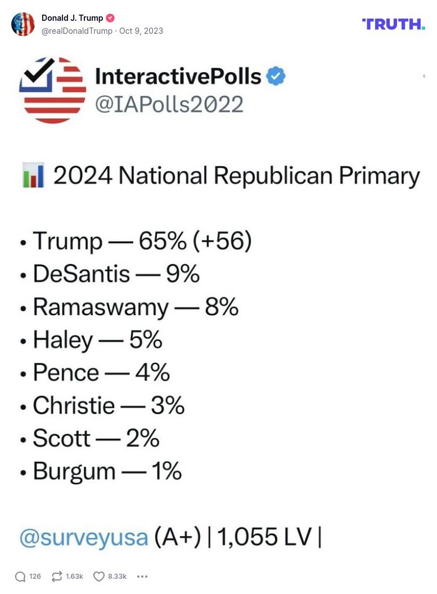The height and width of the screenshot is (594, 437).
Task: Click the bar chart emoji in the headline
Action: [33, 175]
